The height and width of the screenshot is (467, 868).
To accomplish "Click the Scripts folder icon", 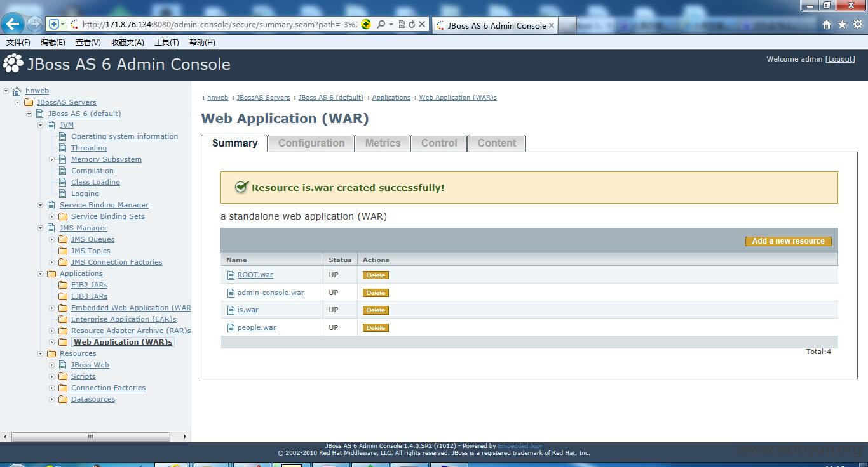I will (63, 376).
